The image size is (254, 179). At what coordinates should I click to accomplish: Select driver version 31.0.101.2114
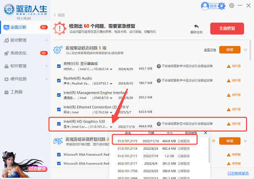[155, 148]
